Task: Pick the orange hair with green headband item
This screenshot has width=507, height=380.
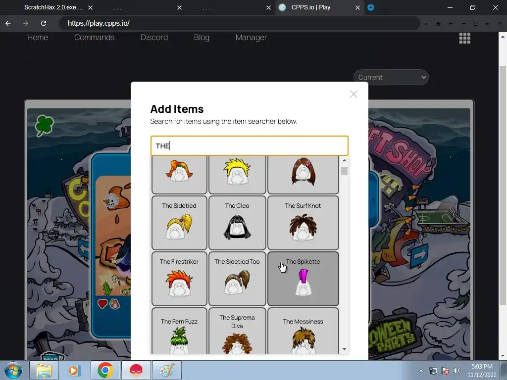Action: pos(179,175)
